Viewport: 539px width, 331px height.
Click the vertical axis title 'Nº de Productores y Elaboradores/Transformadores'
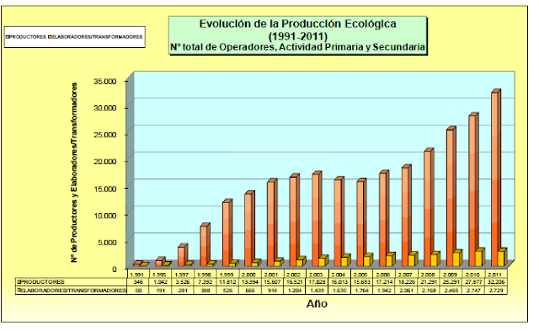coord(74,173)
